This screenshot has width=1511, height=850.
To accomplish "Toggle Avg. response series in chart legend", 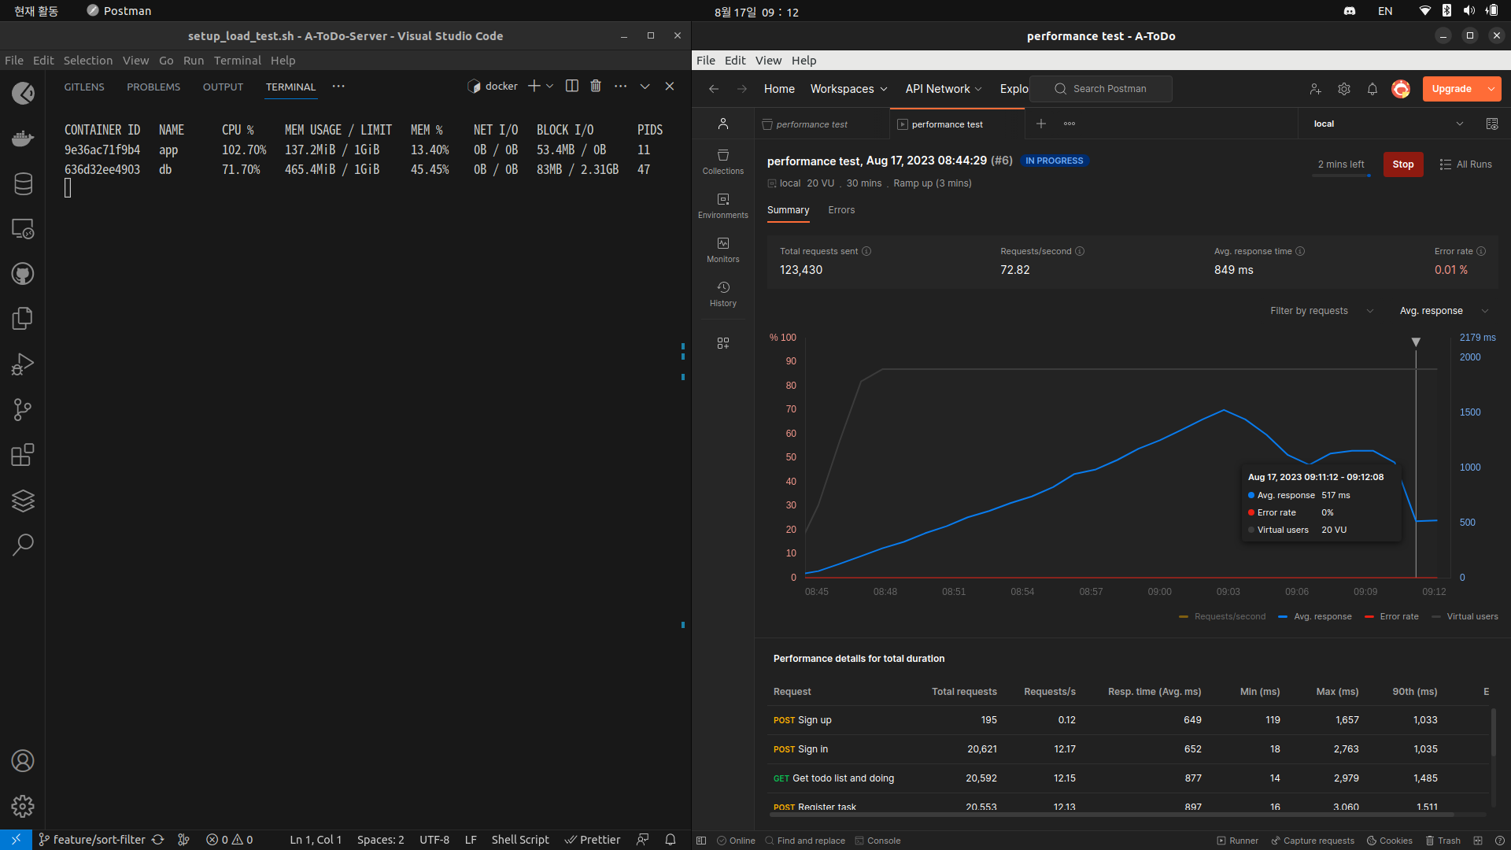I will (x=1315, y=616).
